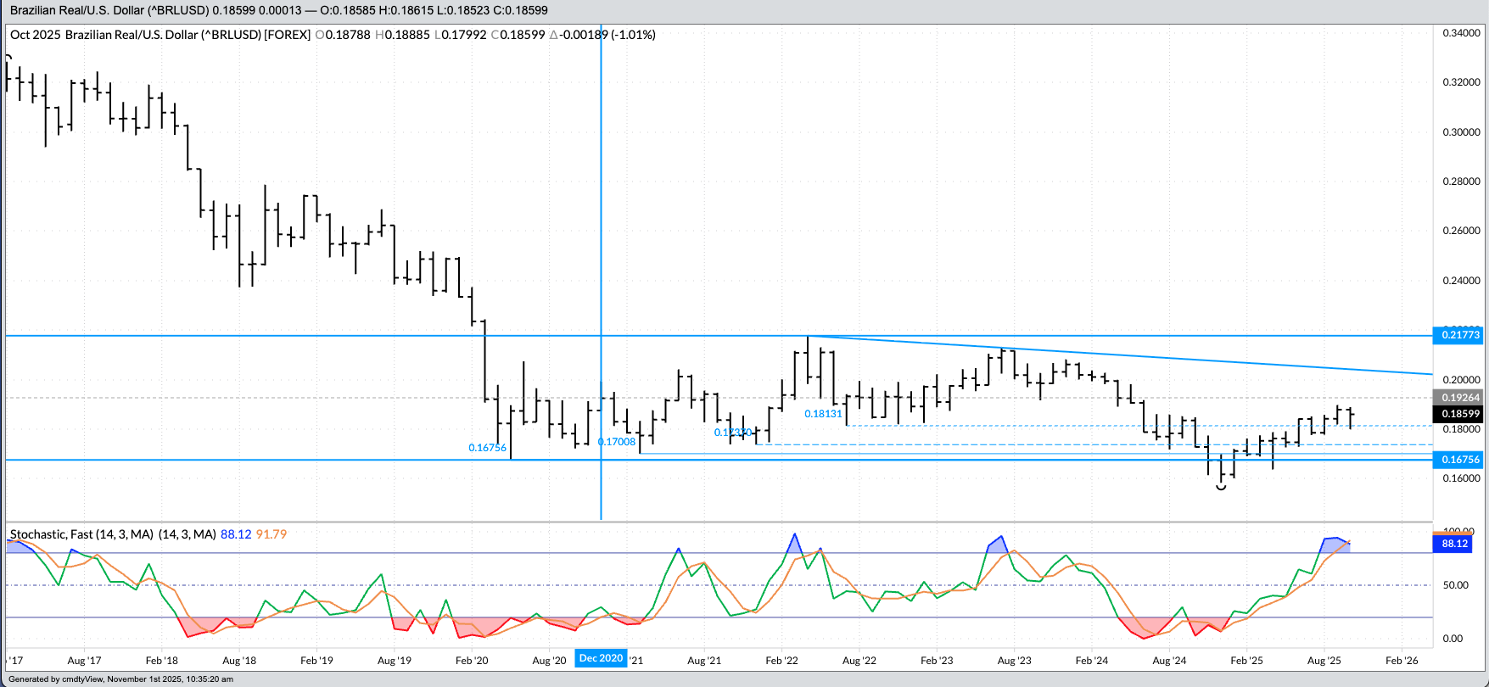Screen dimensions: 1489x687
Task: Click the 0.30000 price axis label
Action: tap(1461, 132)
